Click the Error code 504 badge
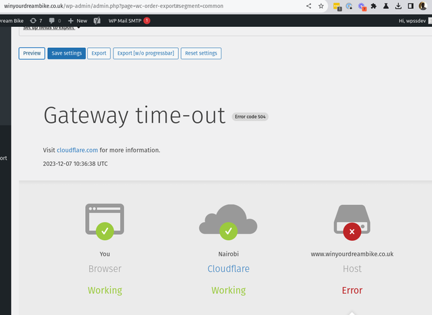This screenshot has width=432, height=315. 250,117
